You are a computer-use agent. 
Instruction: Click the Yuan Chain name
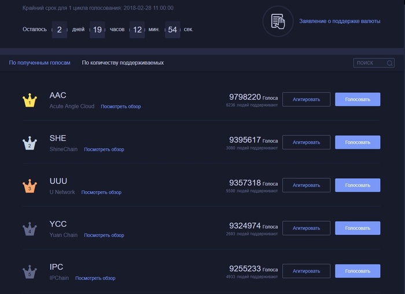point(64,235)
